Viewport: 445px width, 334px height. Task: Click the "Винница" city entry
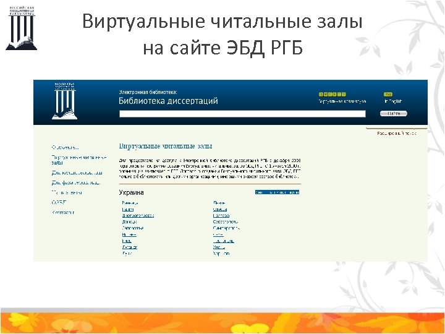point(130,203)
